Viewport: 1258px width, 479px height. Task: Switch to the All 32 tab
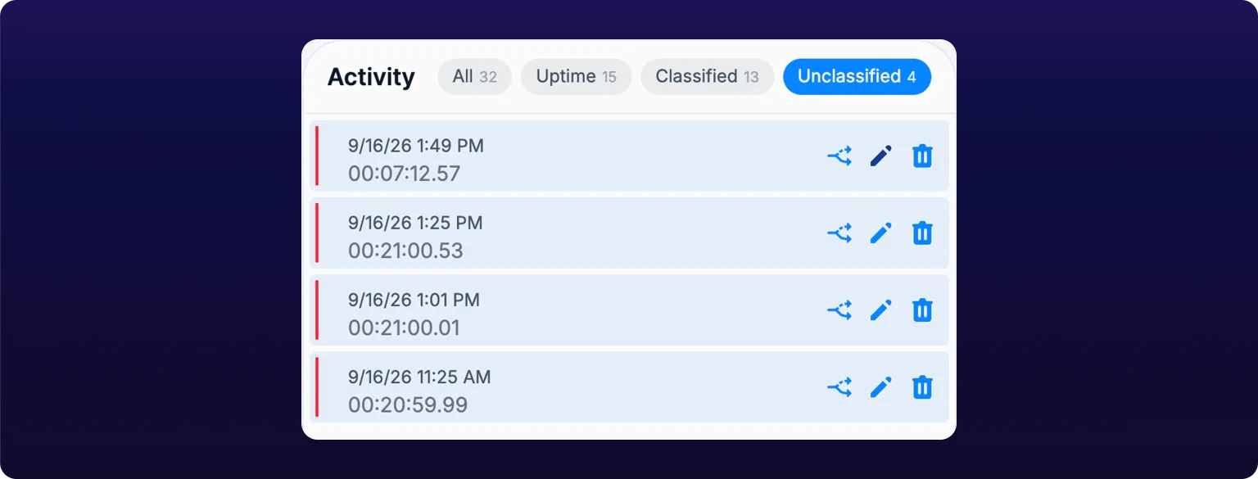pyautogui.click(x=475, y=77)
